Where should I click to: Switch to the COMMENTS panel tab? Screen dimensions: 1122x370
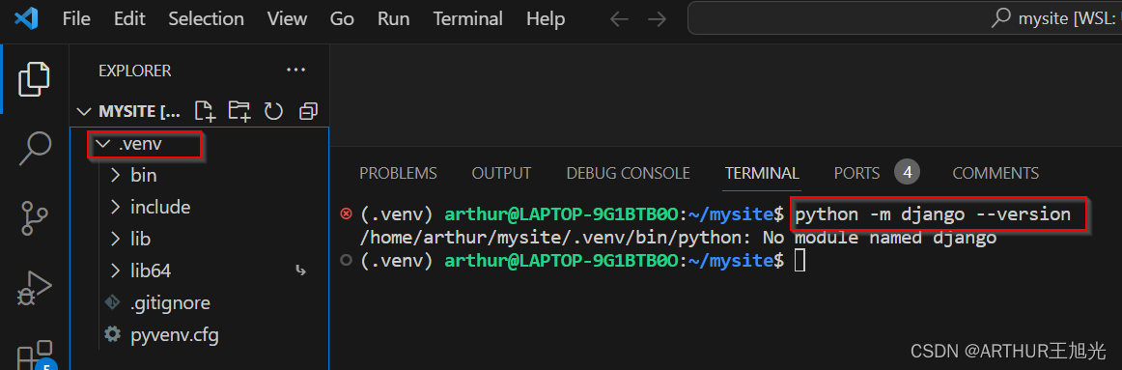(996, 173)
